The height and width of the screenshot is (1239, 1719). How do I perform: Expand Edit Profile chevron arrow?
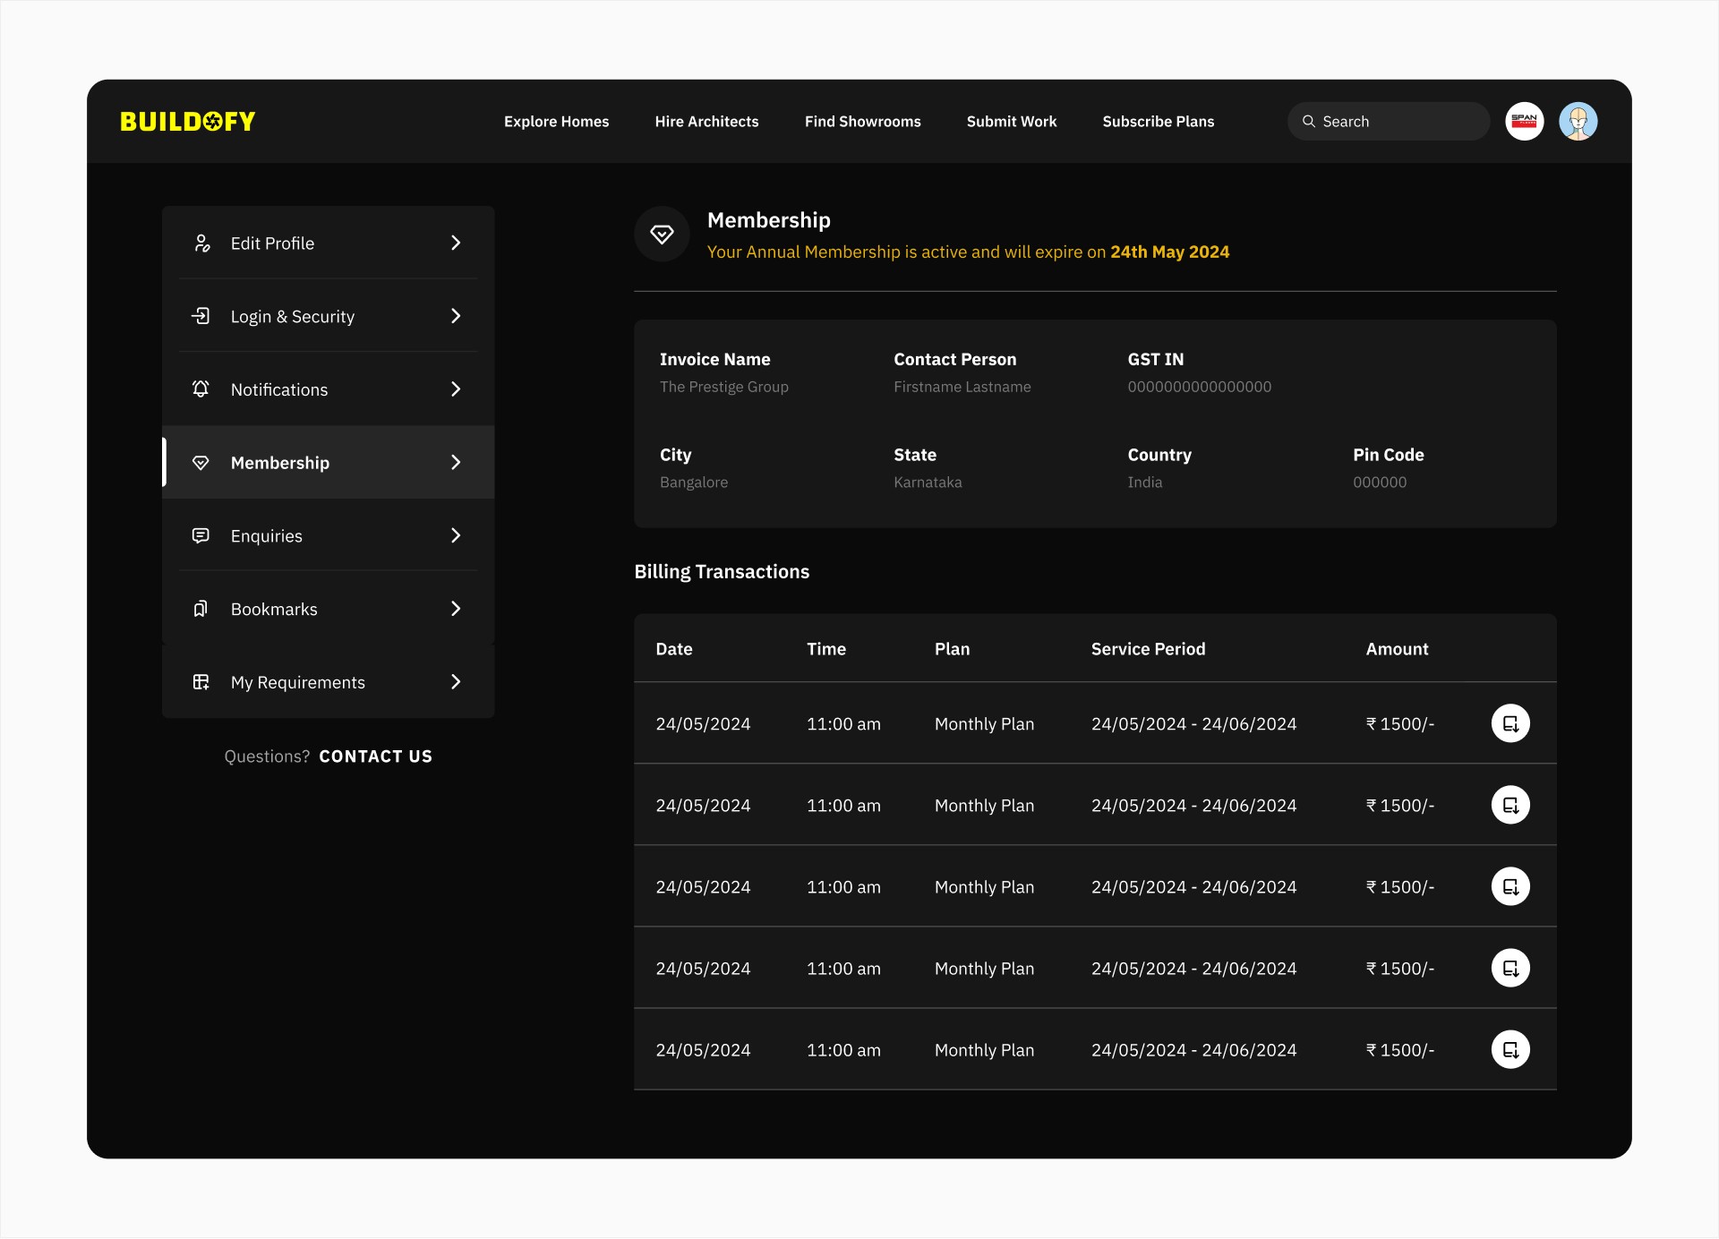(456, 243)
